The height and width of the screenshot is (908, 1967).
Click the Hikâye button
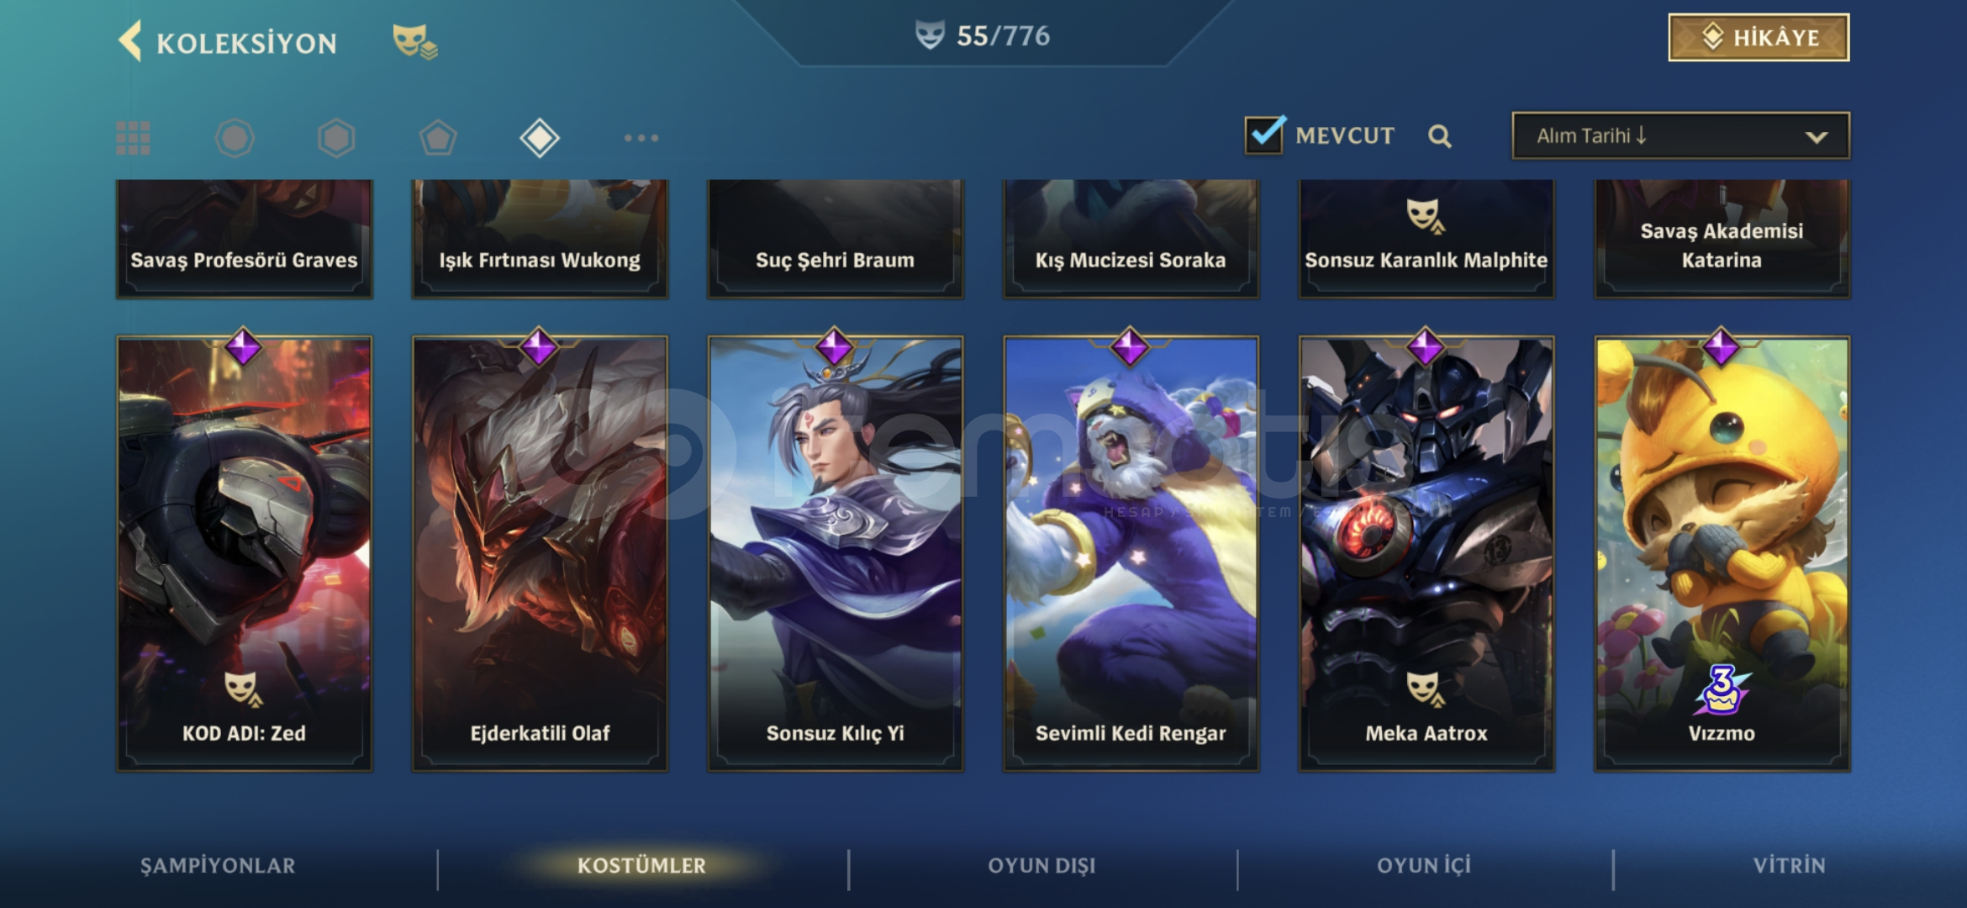coord(1759,38)
